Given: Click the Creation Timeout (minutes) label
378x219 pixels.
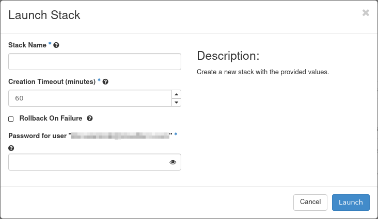Looking at the screenshot, I should (52, 82).
